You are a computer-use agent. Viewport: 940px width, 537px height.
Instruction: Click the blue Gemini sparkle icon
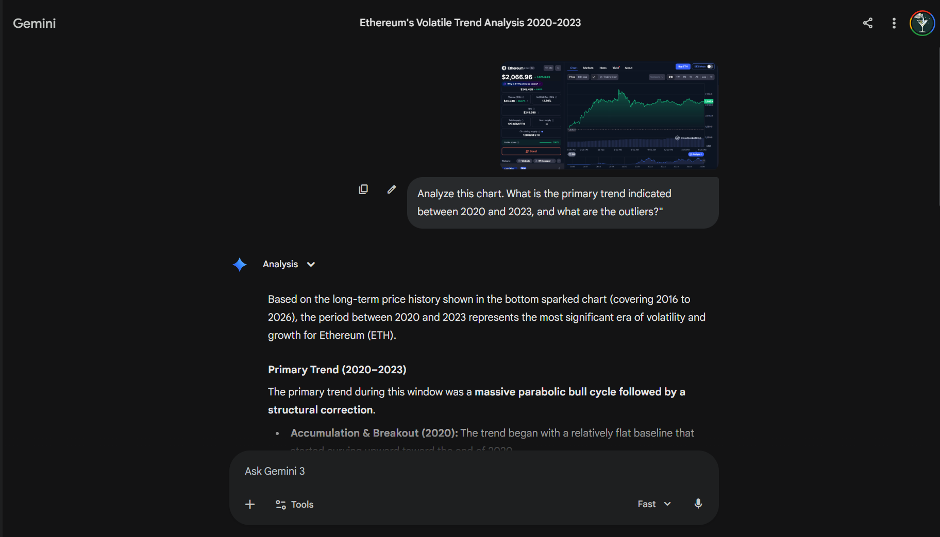coord(240,265)
